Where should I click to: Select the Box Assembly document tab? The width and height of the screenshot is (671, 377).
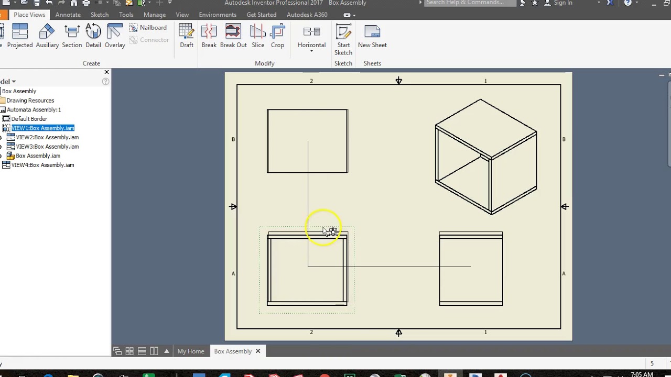click(x=232, y=351)
